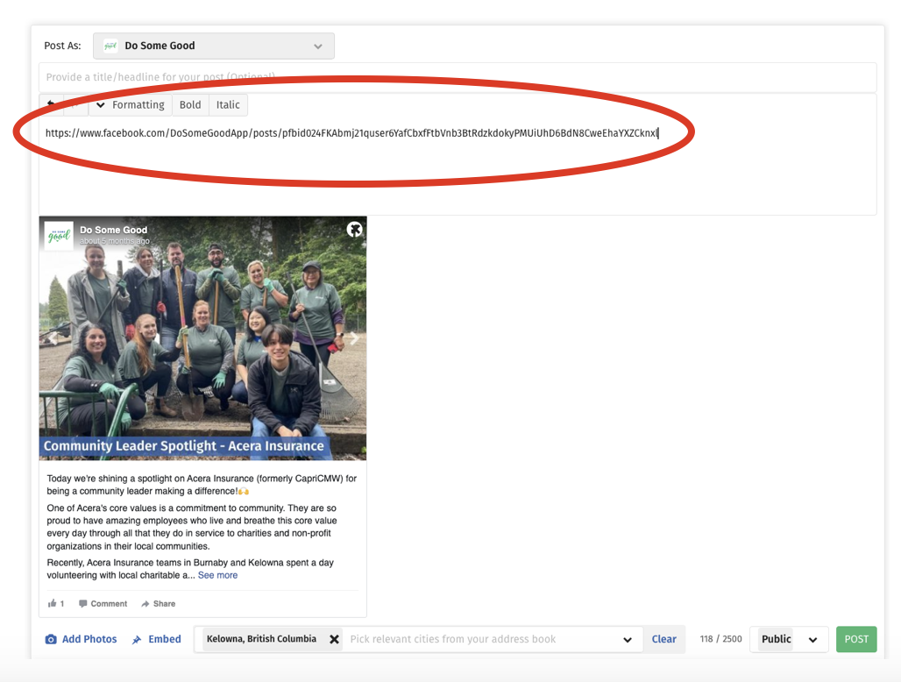Open the Do Some Good page name link
The height and width of the screenshot is (682, 901).
pos(114,230)
